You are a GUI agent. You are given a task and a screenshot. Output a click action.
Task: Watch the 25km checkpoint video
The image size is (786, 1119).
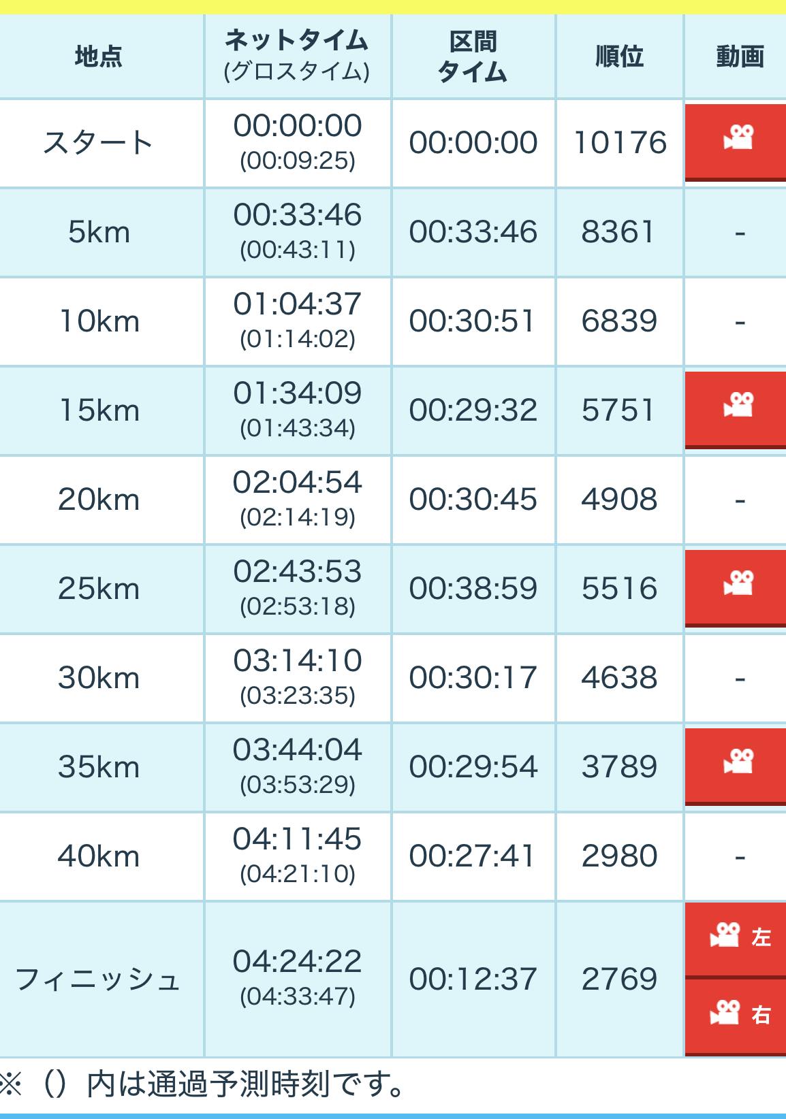click(737, 586)
